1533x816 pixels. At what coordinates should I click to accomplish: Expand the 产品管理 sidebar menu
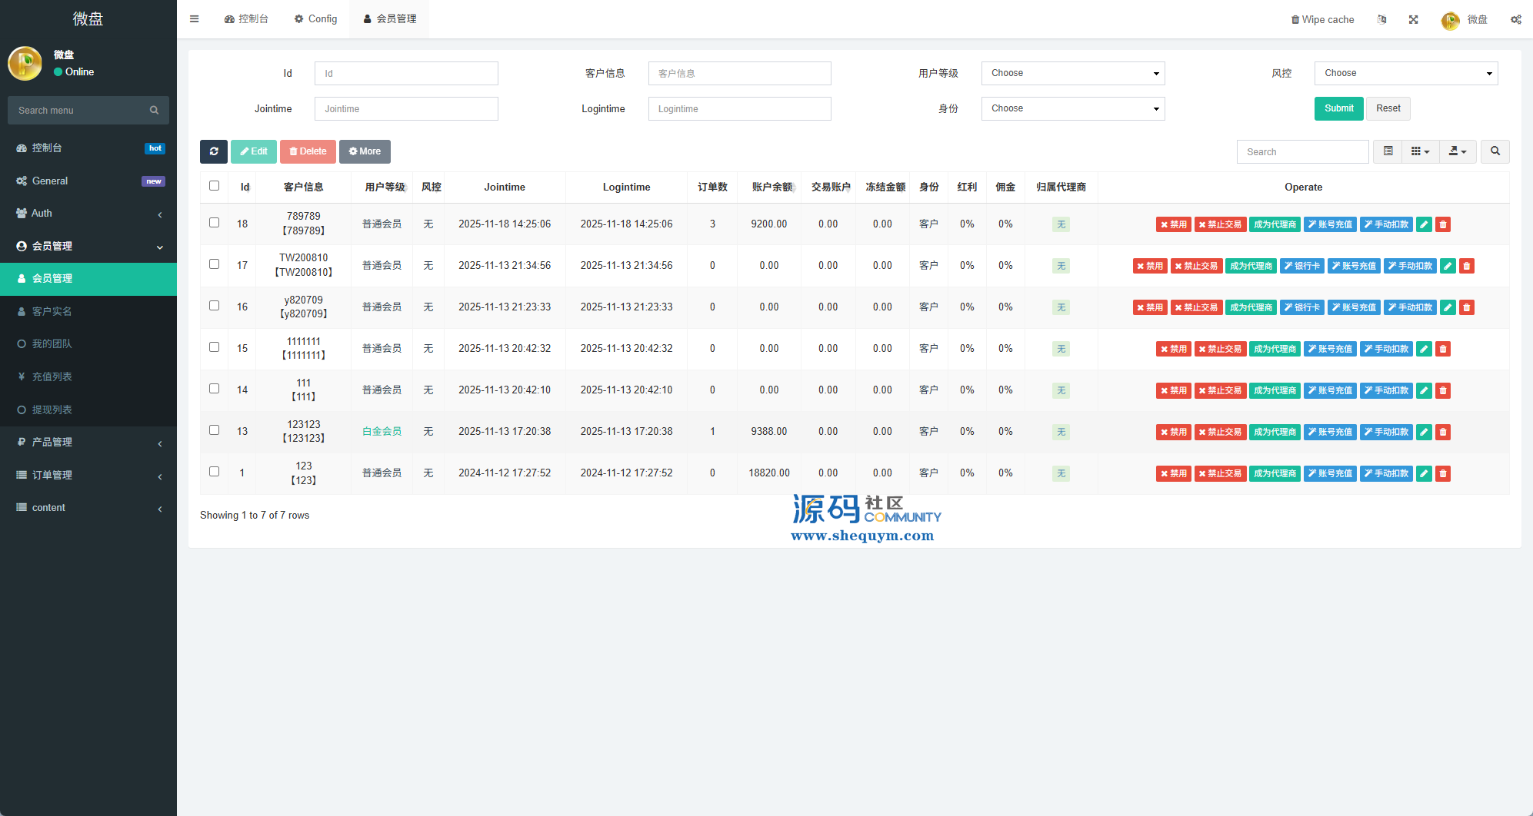click(88, 443)
